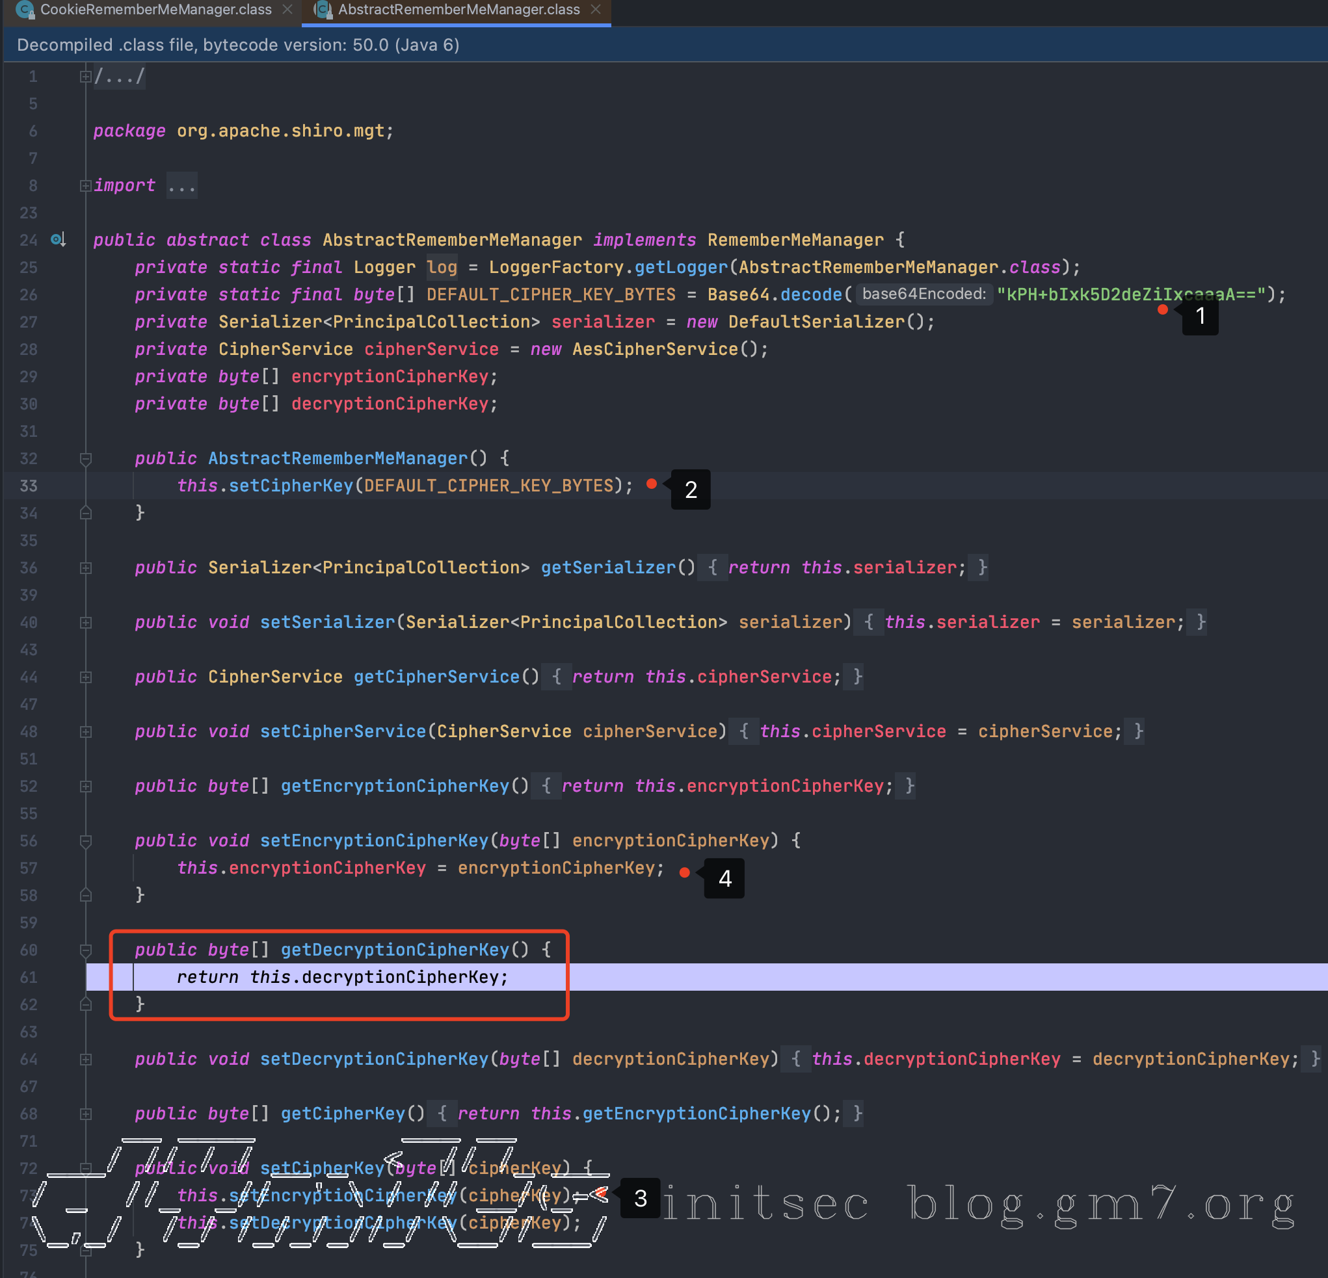The width and height of the screenshot is (1328, 1278).
Task: Click the AesCipherService class reference
Action: [x=654, y=350]
